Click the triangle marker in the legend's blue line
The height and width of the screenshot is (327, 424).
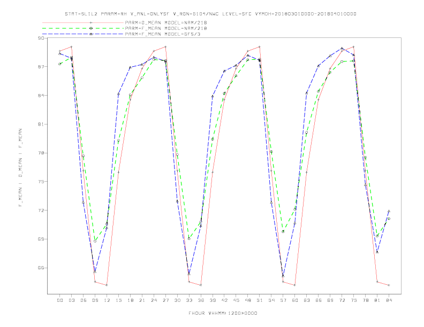pyautogui.click(x=91, y=34)
